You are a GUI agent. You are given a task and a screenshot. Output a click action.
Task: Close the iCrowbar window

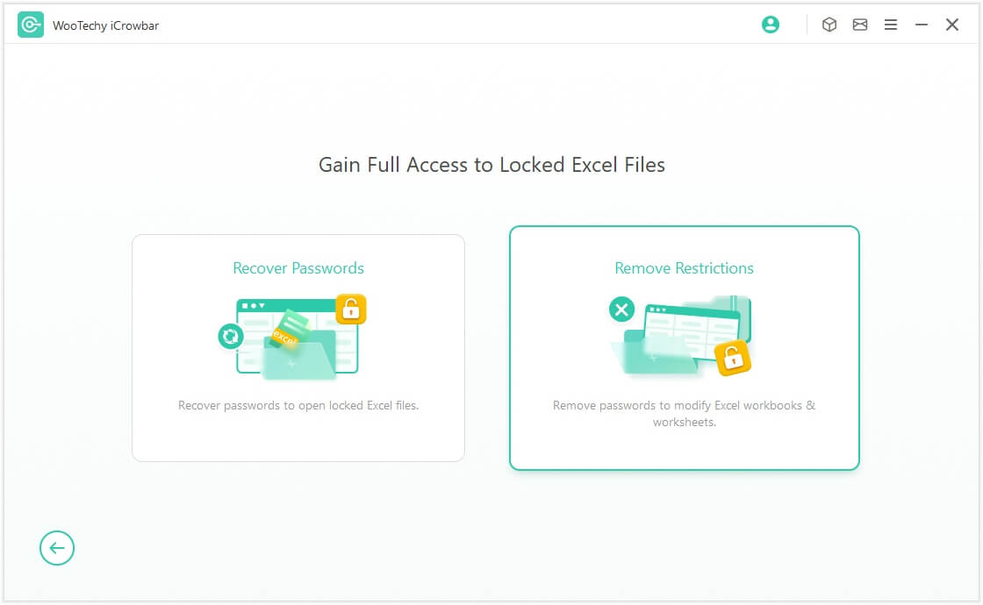click(x=951, y=25)
